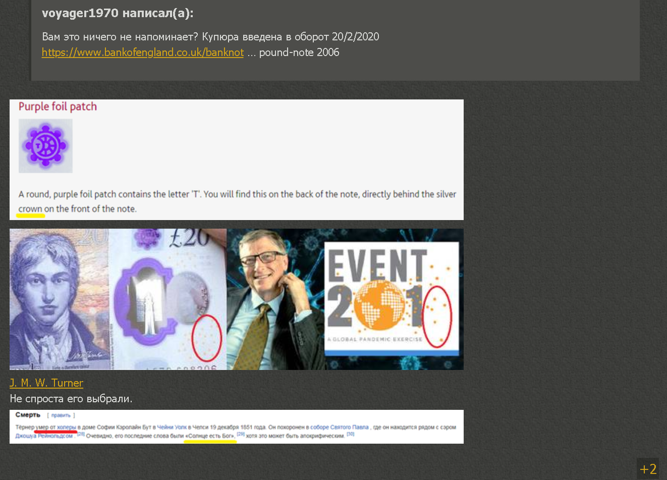
Task: Click the +2 rating button
Action: click(x=648, y=469)
